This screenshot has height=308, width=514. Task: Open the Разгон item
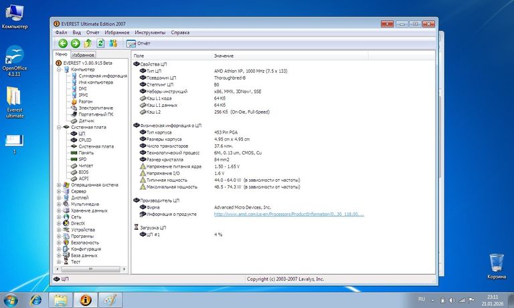coord(86,102)
